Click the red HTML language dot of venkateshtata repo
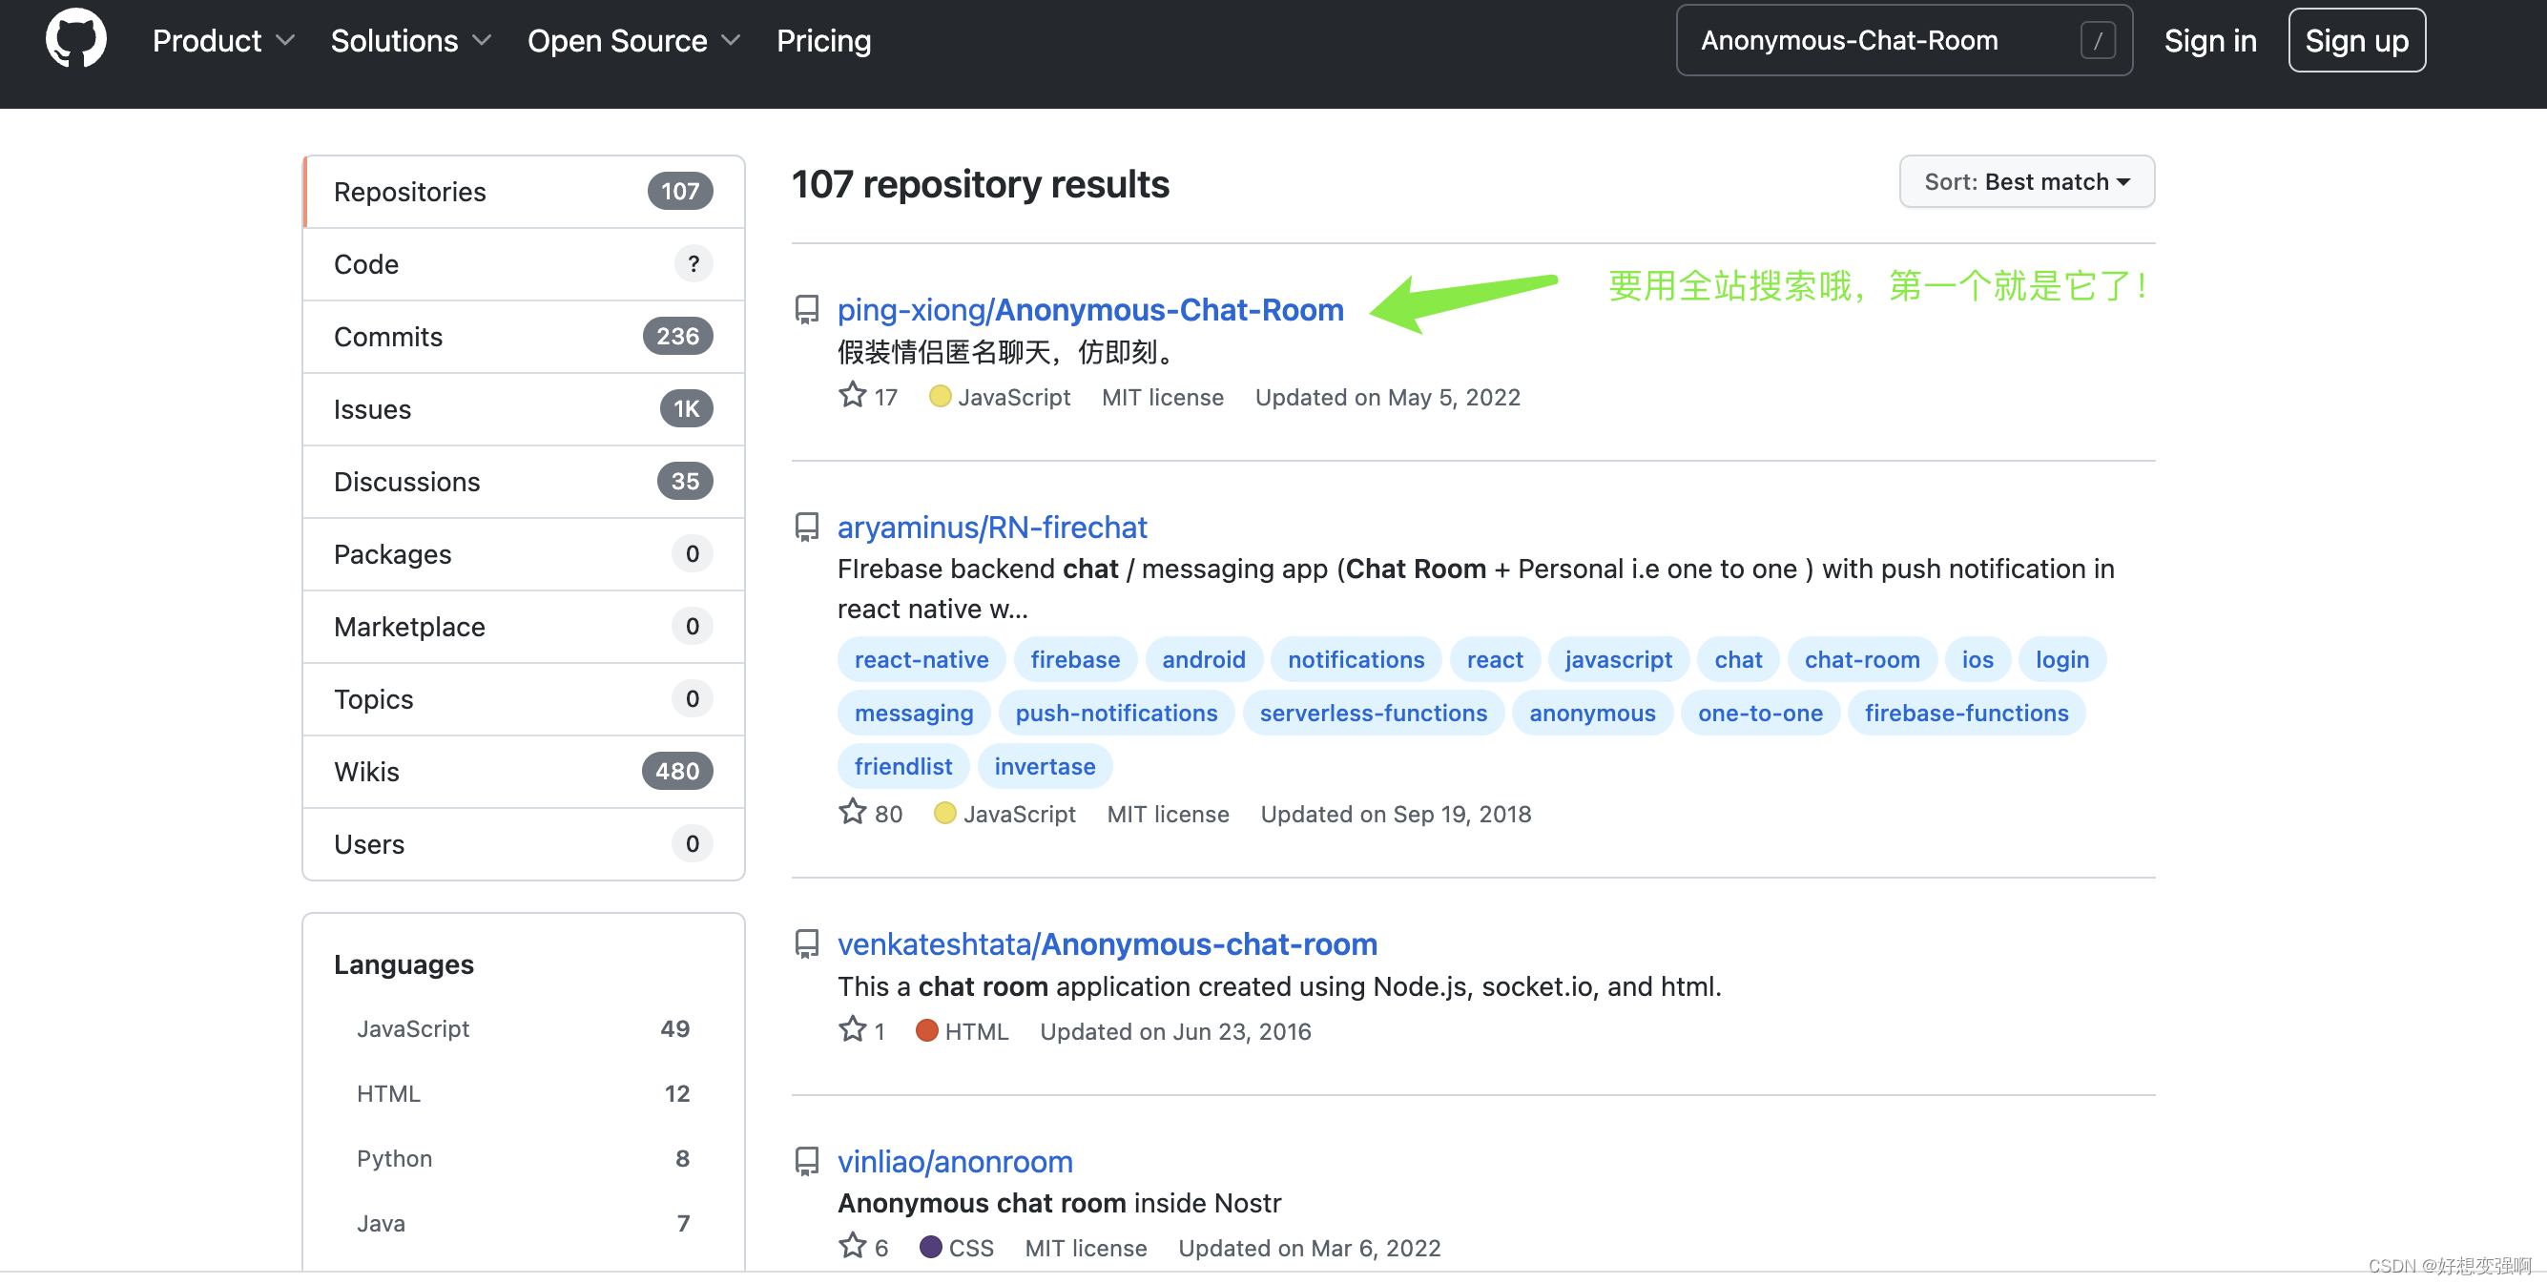The image size is (2547, 1284). [926, 1030]
